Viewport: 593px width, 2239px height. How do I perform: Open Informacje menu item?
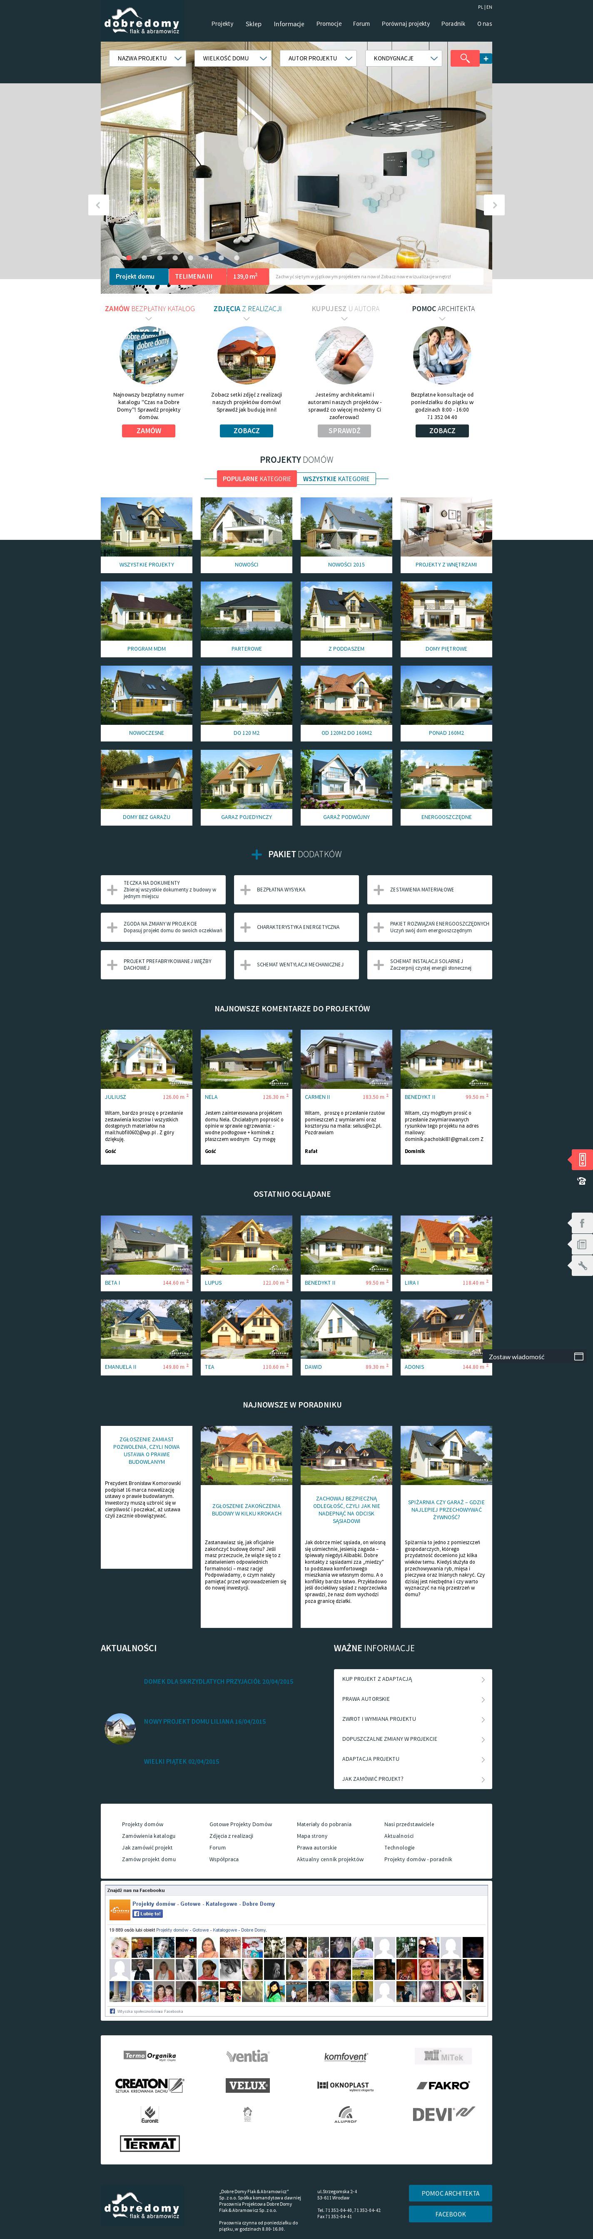[289, 23]
